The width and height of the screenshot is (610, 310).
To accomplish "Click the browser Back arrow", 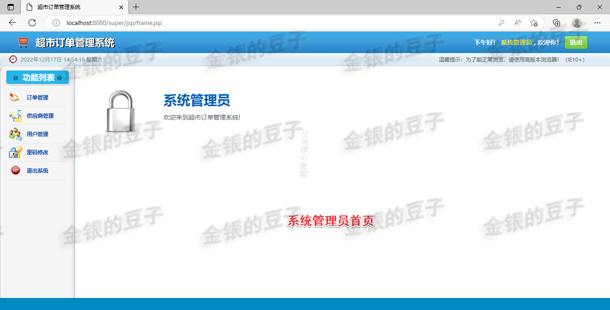I will (x=12, y=22).
